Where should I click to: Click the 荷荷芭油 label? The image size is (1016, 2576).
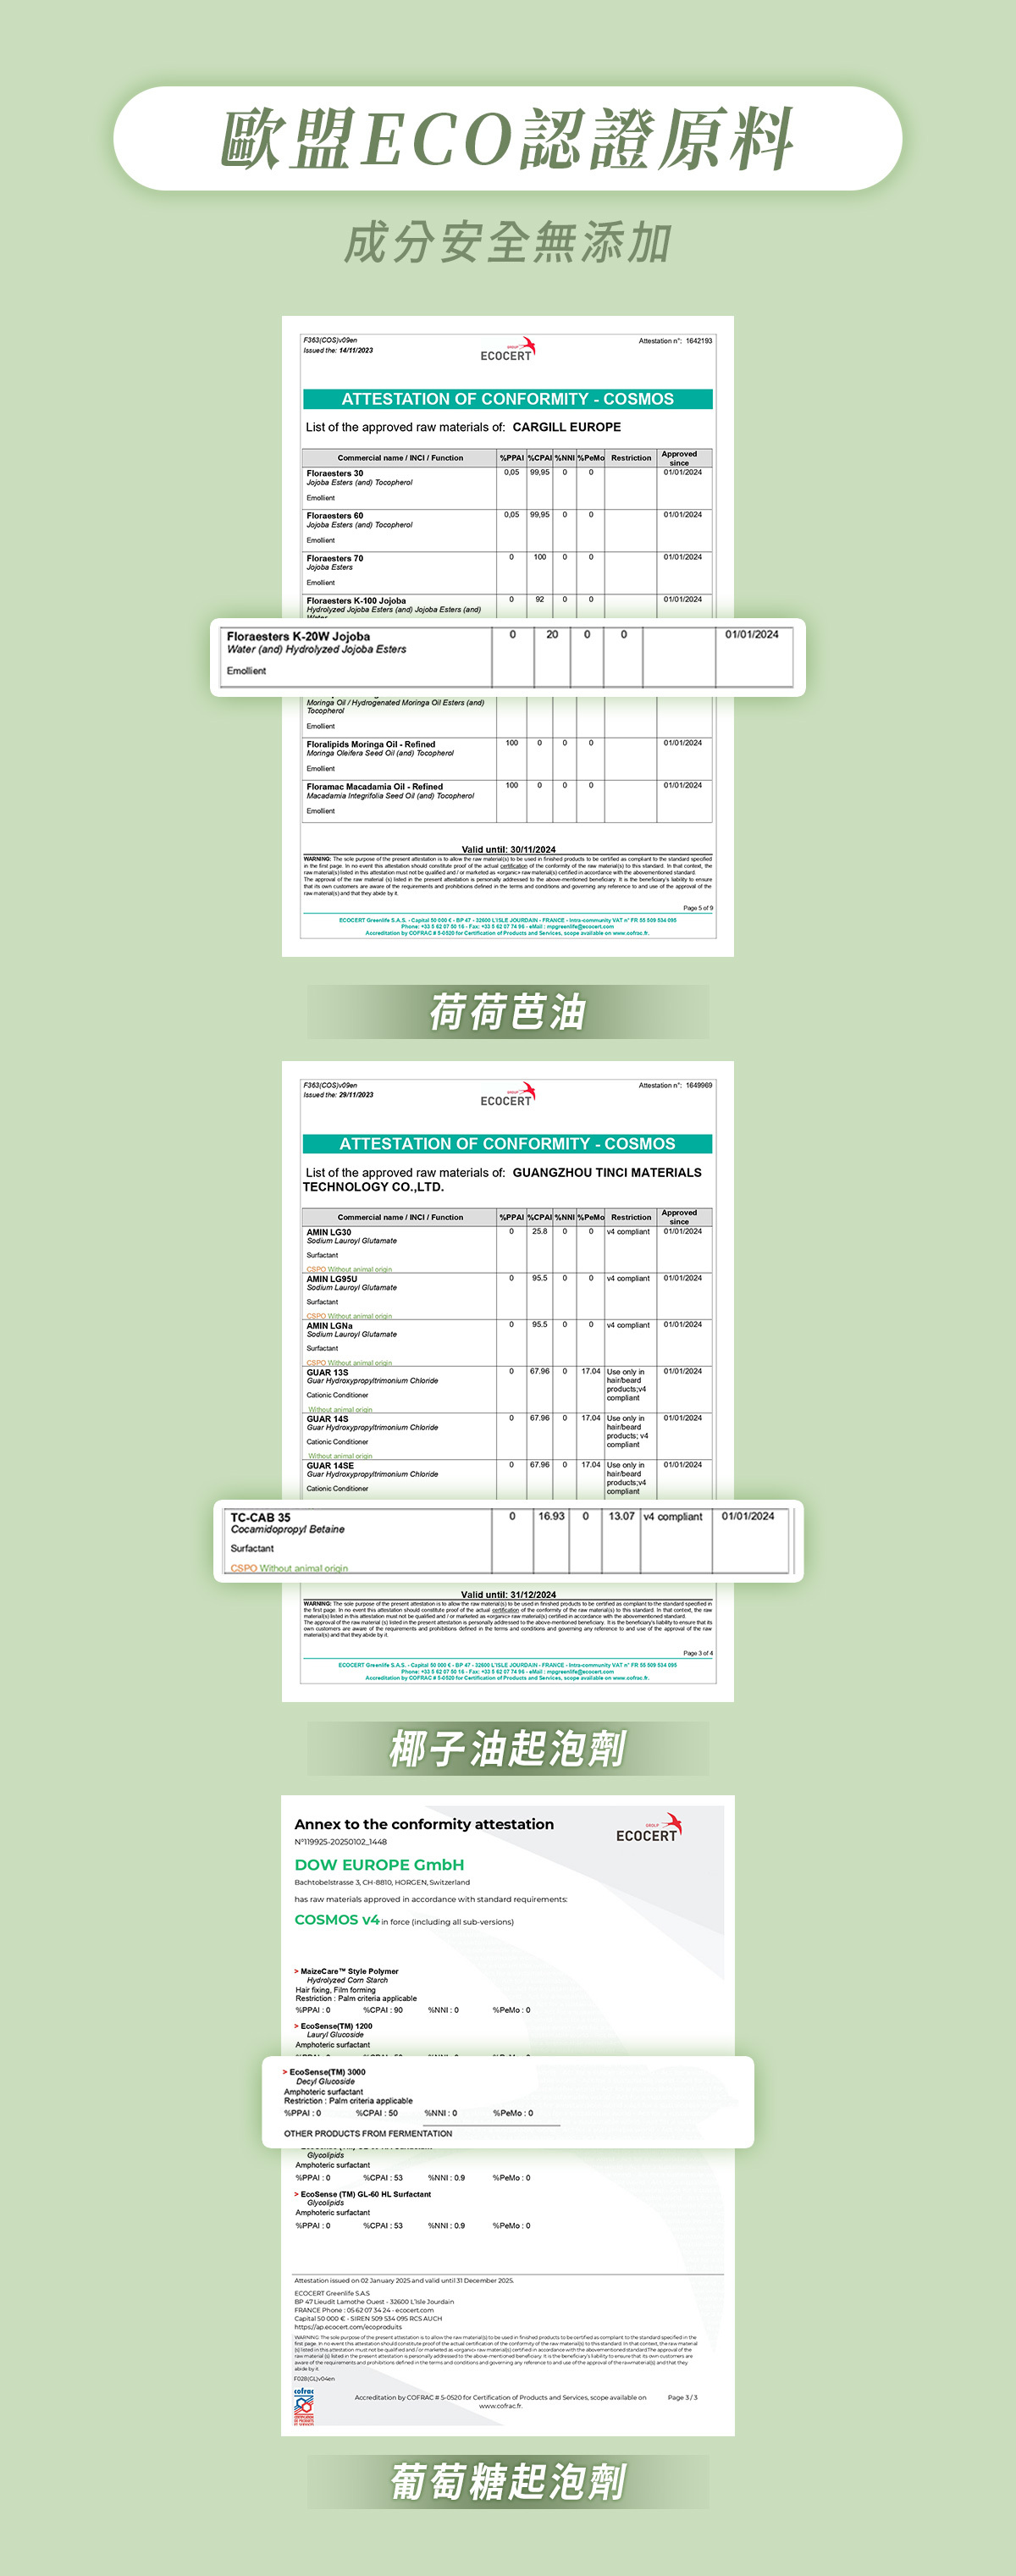508,1012
